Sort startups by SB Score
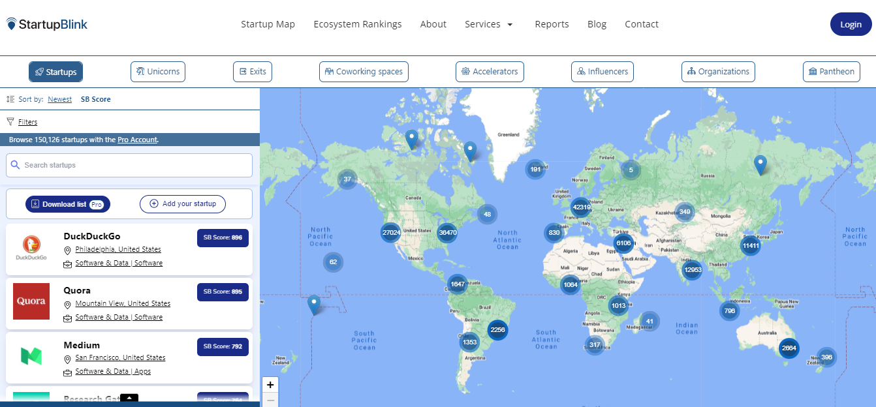Image resolution: width=876 pixels, height=407 pixels. tap(96, 99)
